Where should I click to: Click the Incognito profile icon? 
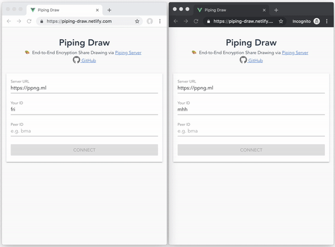pyautogui.click(x=317, y=21)
